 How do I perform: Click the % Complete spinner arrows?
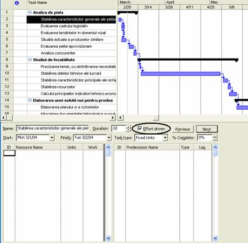pos(214,138)
